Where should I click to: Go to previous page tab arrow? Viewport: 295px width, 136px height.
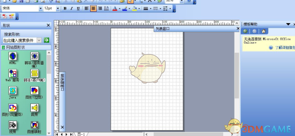pyautogui.click(x=62, y=134)
